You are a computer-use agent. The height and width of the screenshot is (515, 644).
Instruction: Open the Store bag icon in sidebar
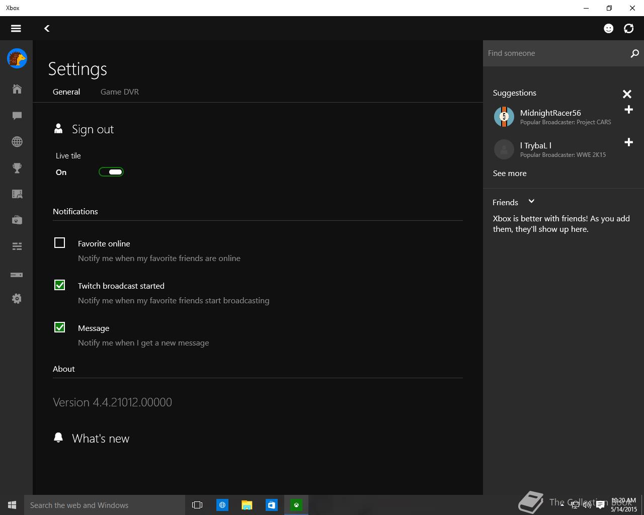coord(17,220)
